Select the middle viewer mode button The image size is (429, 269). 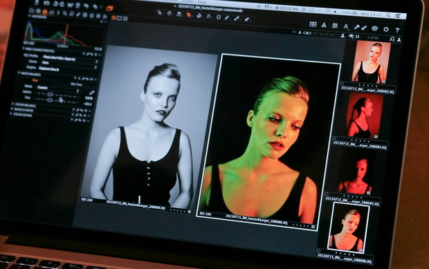(120, 18)
